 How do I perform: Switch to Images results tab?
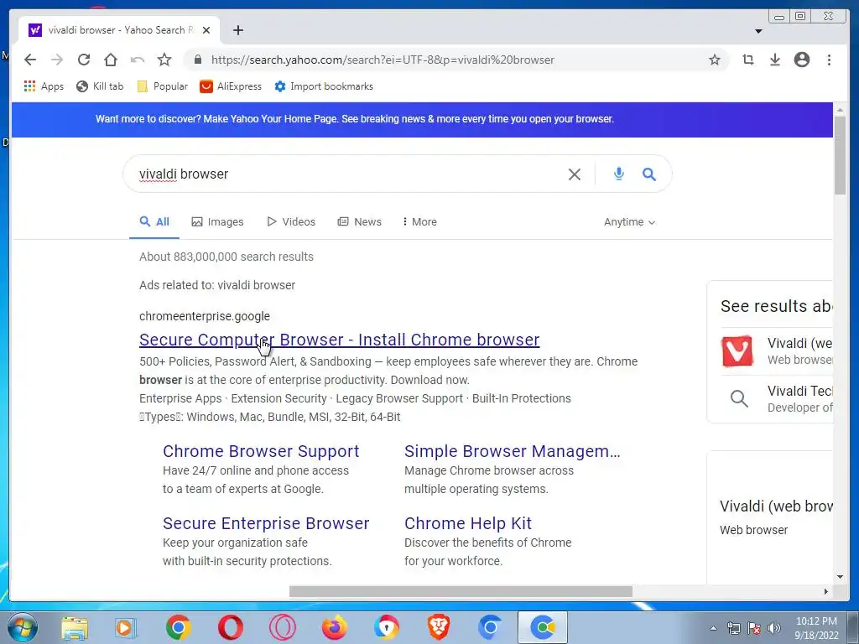217,221
